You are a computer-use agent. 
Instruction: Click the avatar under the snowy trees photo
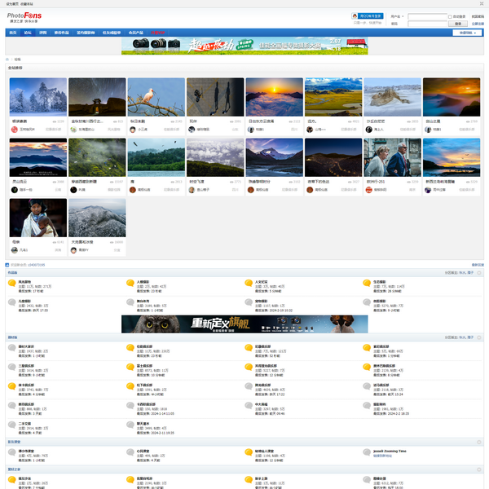click(x=15, y=129)
